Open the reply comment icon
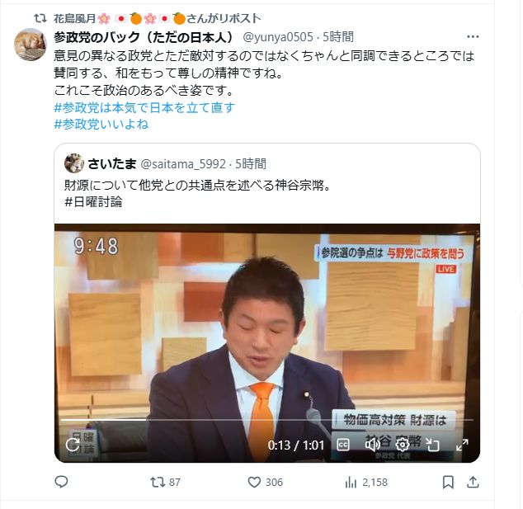This screenshot has width=523, height=509. [x=61, y=482]
